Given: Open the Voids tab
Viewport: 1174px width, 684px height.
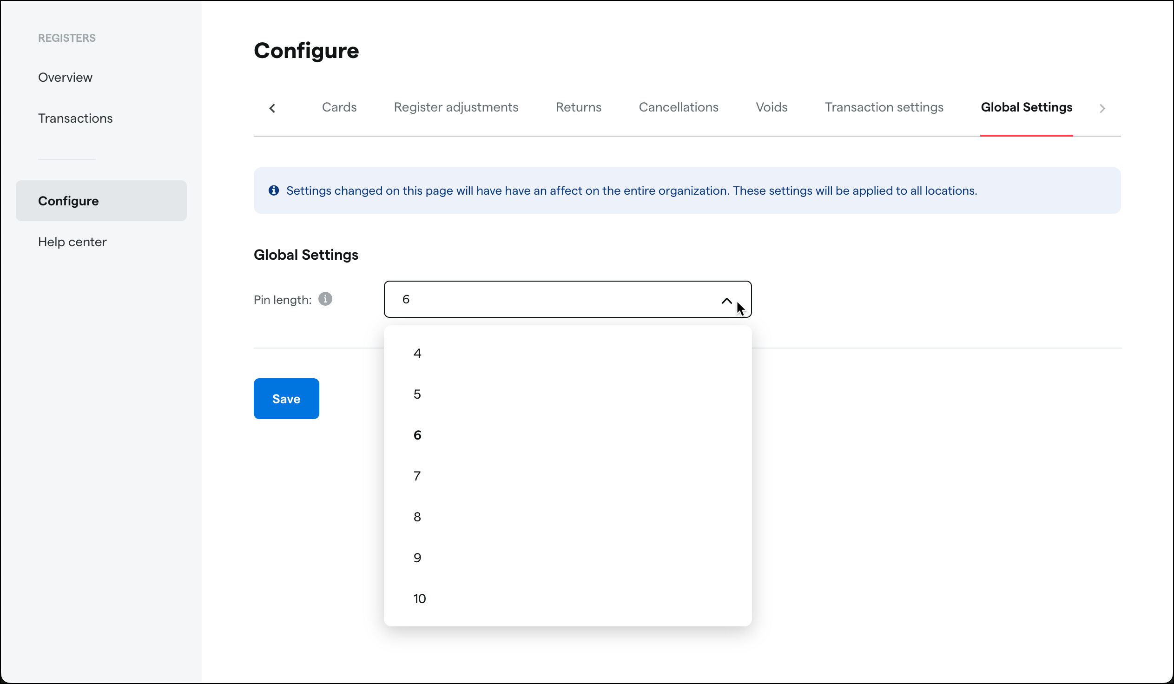Looking at the screenshot, I should 772,107.
